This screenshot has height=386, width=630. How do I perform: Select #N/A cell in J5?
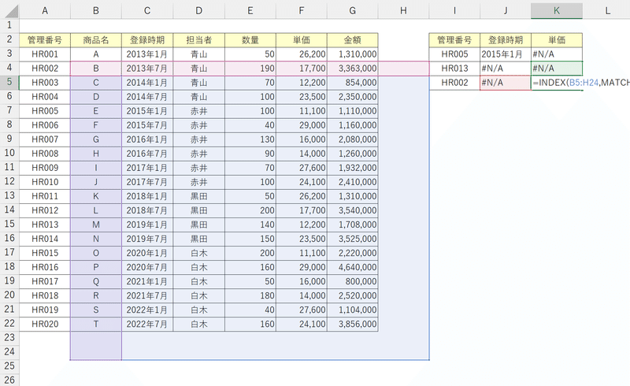pos(506,83)
